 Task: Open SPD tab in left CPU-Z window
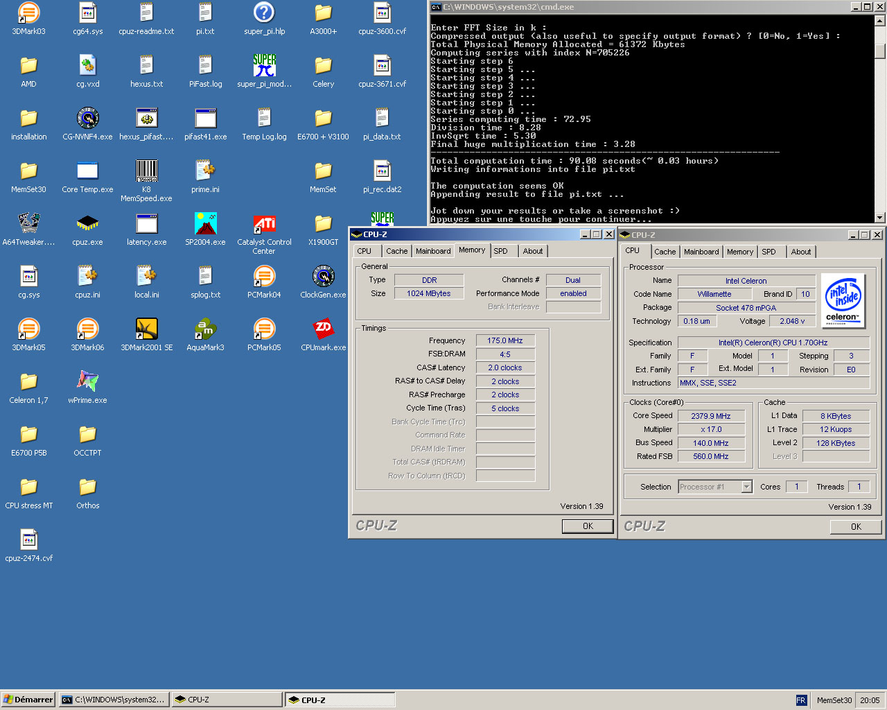(500, 251)
